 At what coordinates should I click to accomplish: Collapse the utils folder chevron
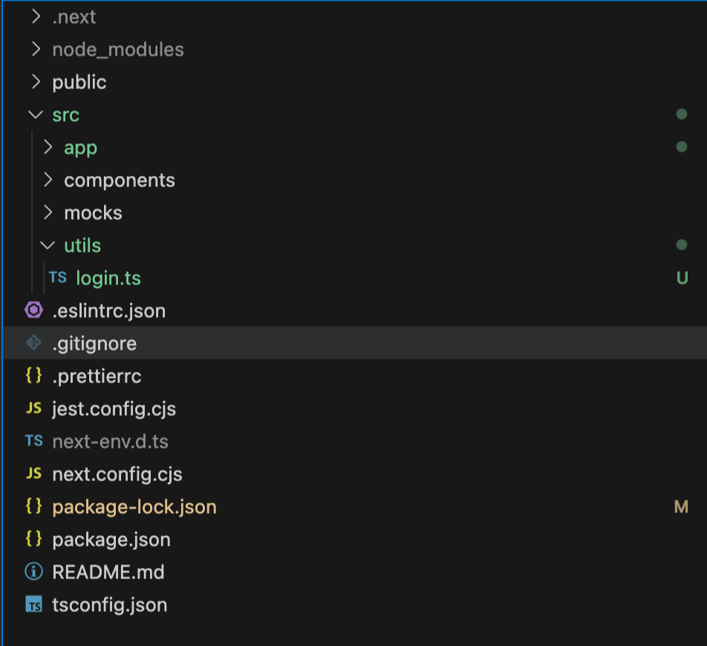48,245
